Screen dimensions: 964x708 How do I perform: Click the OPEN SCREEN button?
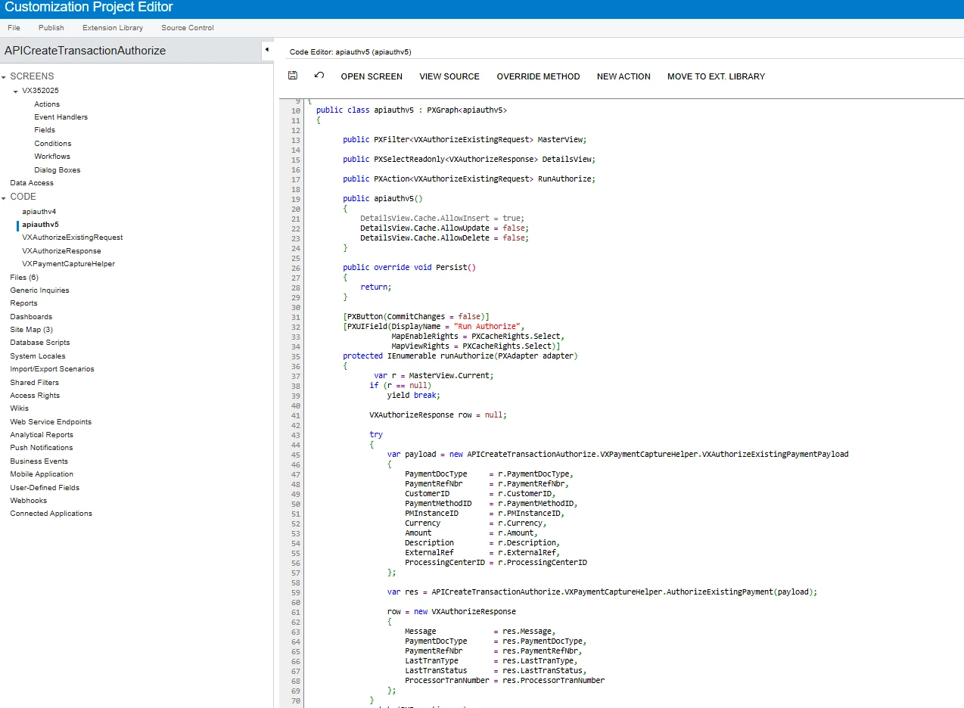[x=372, y=76]
